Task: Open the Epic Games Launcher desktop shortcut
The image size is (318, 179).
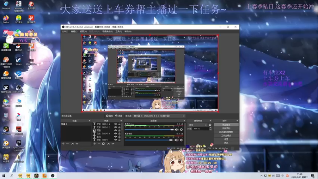Action: [18, 146]
